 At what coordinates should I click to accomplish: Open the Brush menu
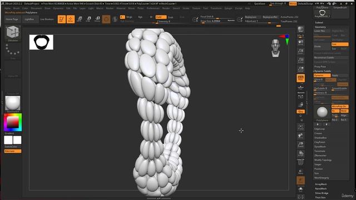tap(16, 8)
